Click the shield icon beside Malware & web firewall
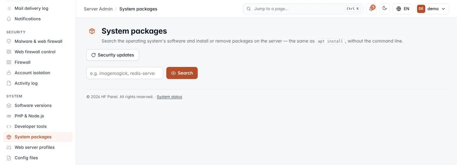Image resolution: width=457 pixels, height=165 pixels. pyautogui.click(x=9, y=41)
